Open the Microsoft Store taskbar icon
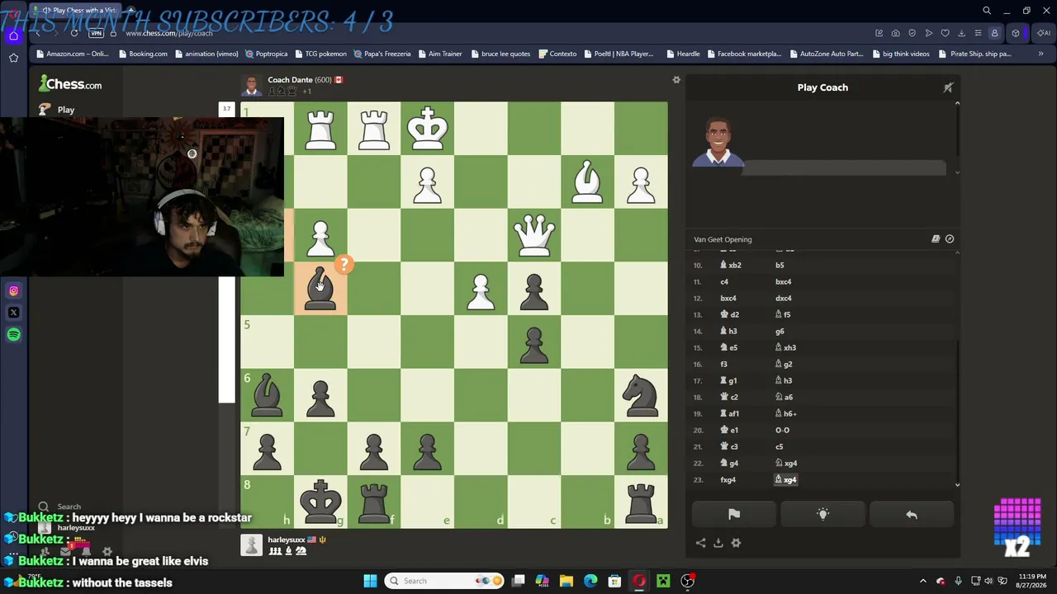Image resolution: width=1057 pixels, height=594 pixels. click(614, 581)
